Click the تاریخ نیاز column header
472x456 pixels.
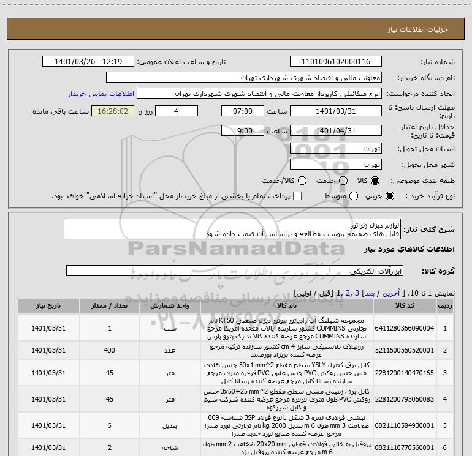(x=48, y=305)
